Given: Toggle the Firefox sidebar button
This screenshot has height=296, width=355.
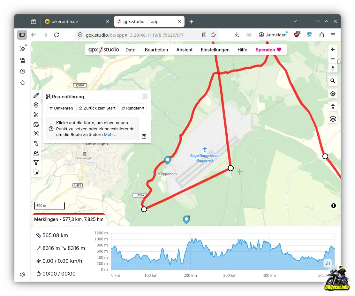Looking at the screenshot, I should coord(22,35).
